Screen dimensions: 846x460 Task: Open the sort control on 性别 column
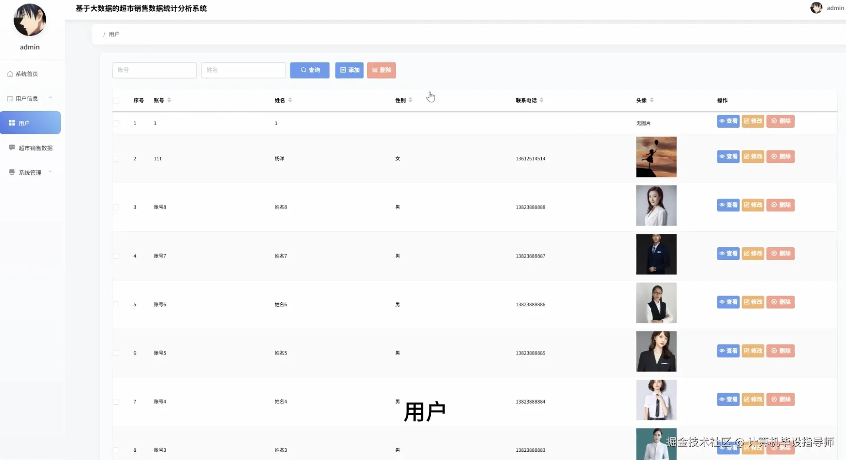410,100
